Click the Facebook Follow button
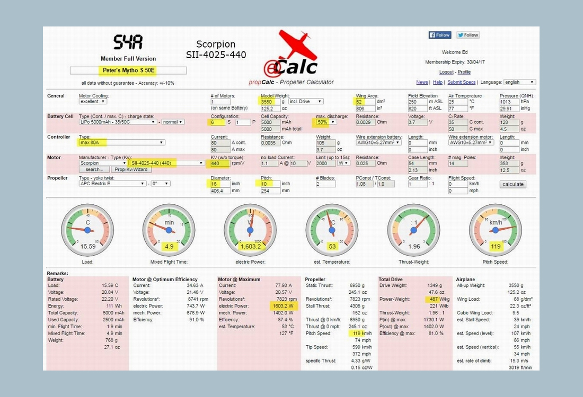Image resolution: width=583 pixels, height=397 pixels. pos(440,35)
